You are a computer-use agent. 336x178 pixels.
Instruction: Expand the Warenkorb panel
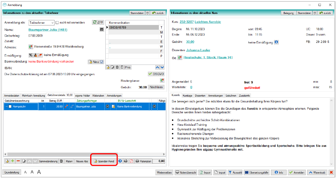(x=317, y=172)
